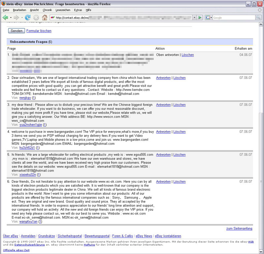Open the Extras menu
This screenshot has width=264, height=254.
pyautogui.click(x=78, y=10)
